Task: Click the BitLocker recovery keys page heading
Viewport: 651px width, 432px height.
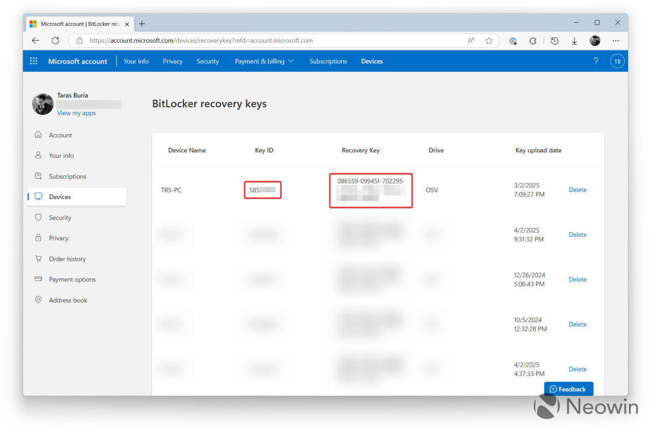Action: coord(210,104)
